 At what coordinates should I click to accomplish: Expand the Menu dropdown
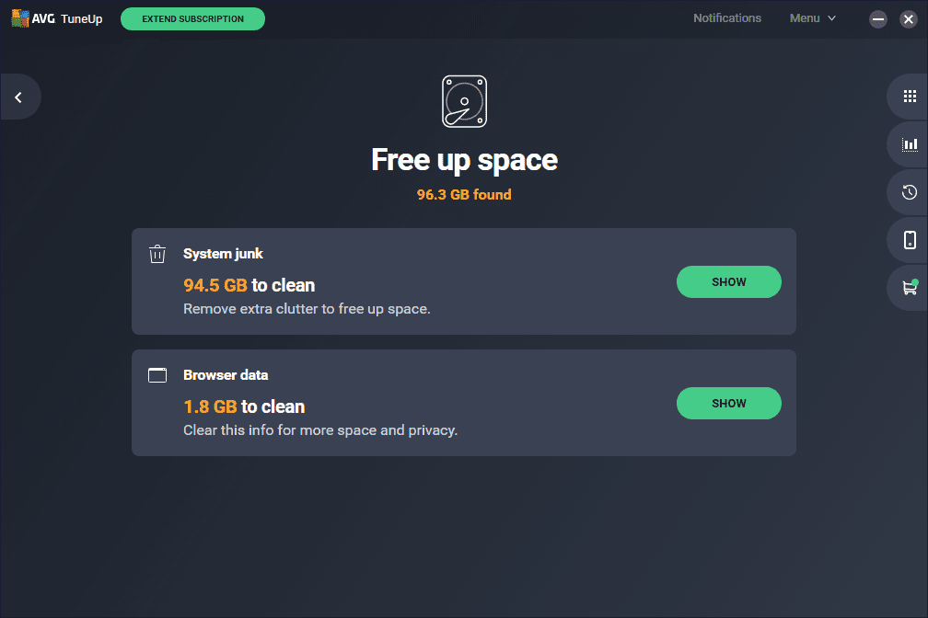[x=813, y=18]
